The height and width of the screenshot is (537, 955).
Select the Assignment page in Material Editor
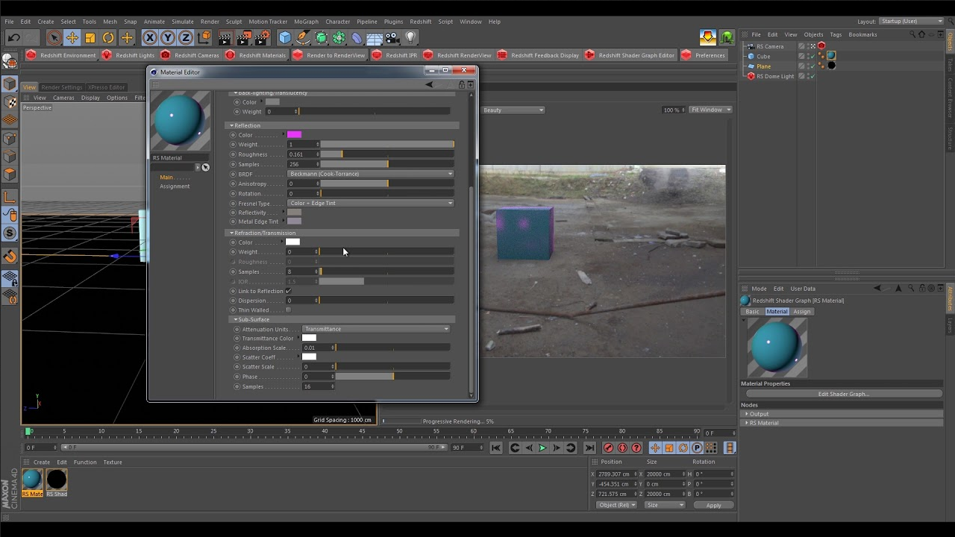click(x=175, y=186)
